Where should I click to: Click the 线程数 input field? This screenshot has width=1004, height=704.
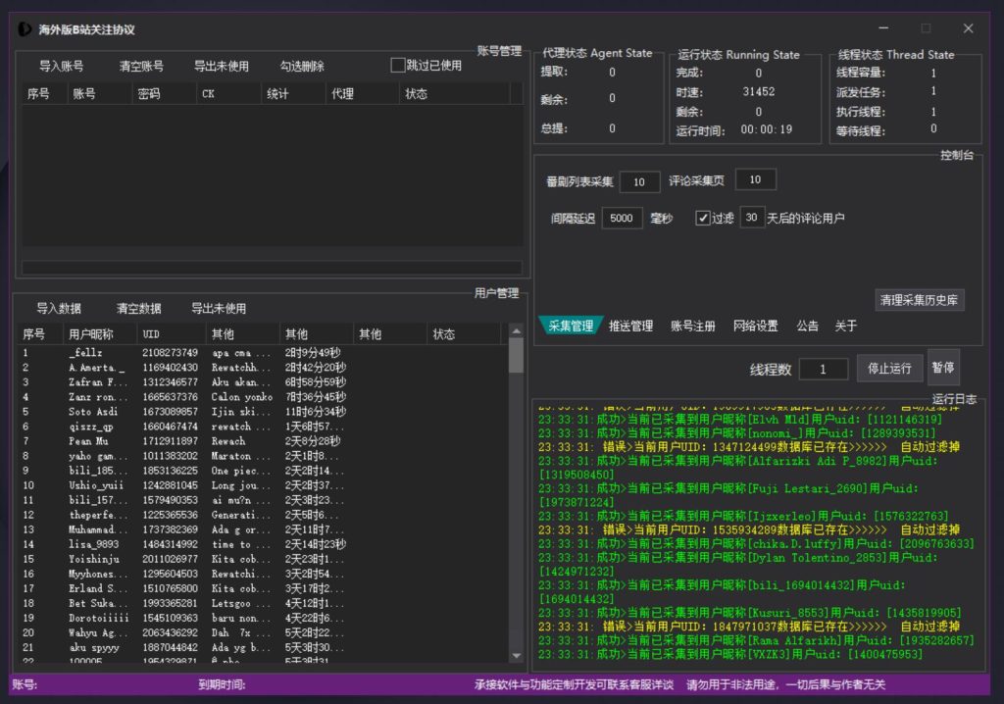(x=822, y=368)
